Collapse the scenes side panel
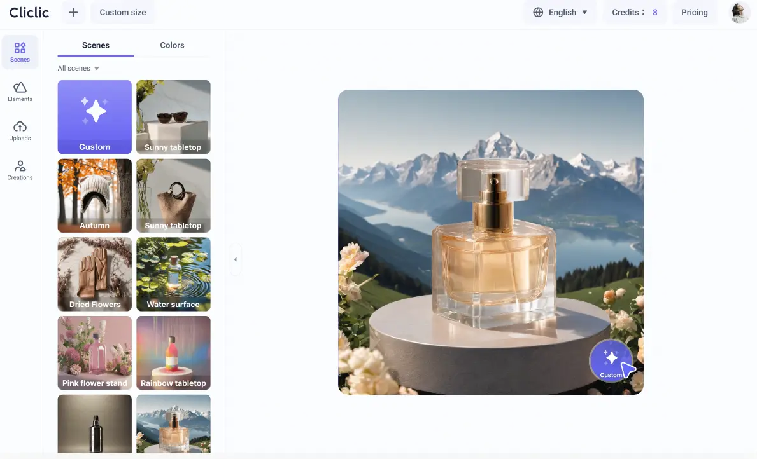Screen dimensions: 757x459 (236, 259)
